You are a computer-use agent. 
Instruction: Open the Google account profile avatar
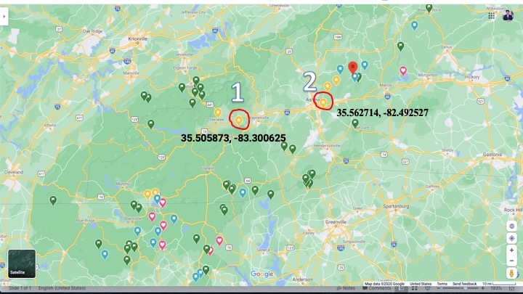point(508,16)
